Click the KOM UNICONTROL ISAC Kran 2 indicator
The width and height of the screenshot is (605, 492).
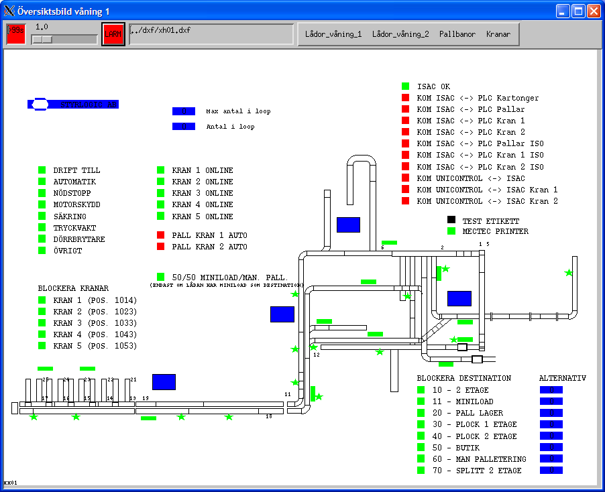[405, 201]
